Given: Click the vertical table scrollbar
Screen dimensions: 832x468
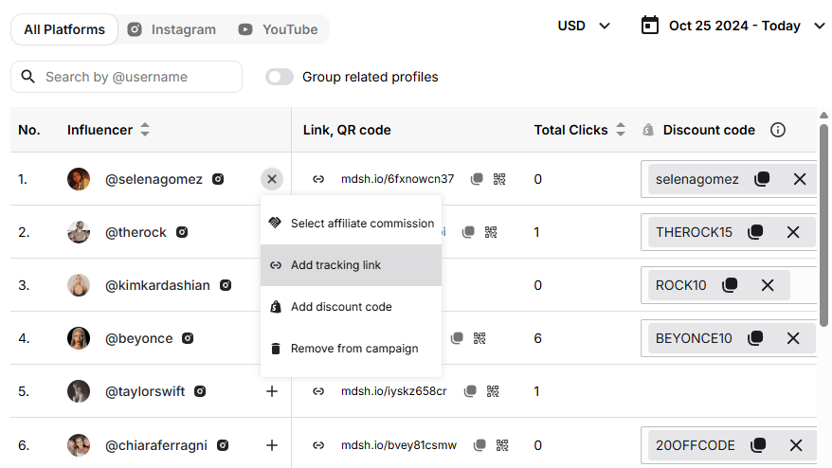Looking at the screenshot, I should [x=823, y=225].
